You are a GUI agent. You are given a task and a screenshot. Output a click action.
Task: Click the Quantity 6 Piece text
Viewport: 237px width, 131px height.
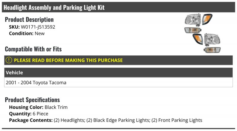[x=28, y=114]
